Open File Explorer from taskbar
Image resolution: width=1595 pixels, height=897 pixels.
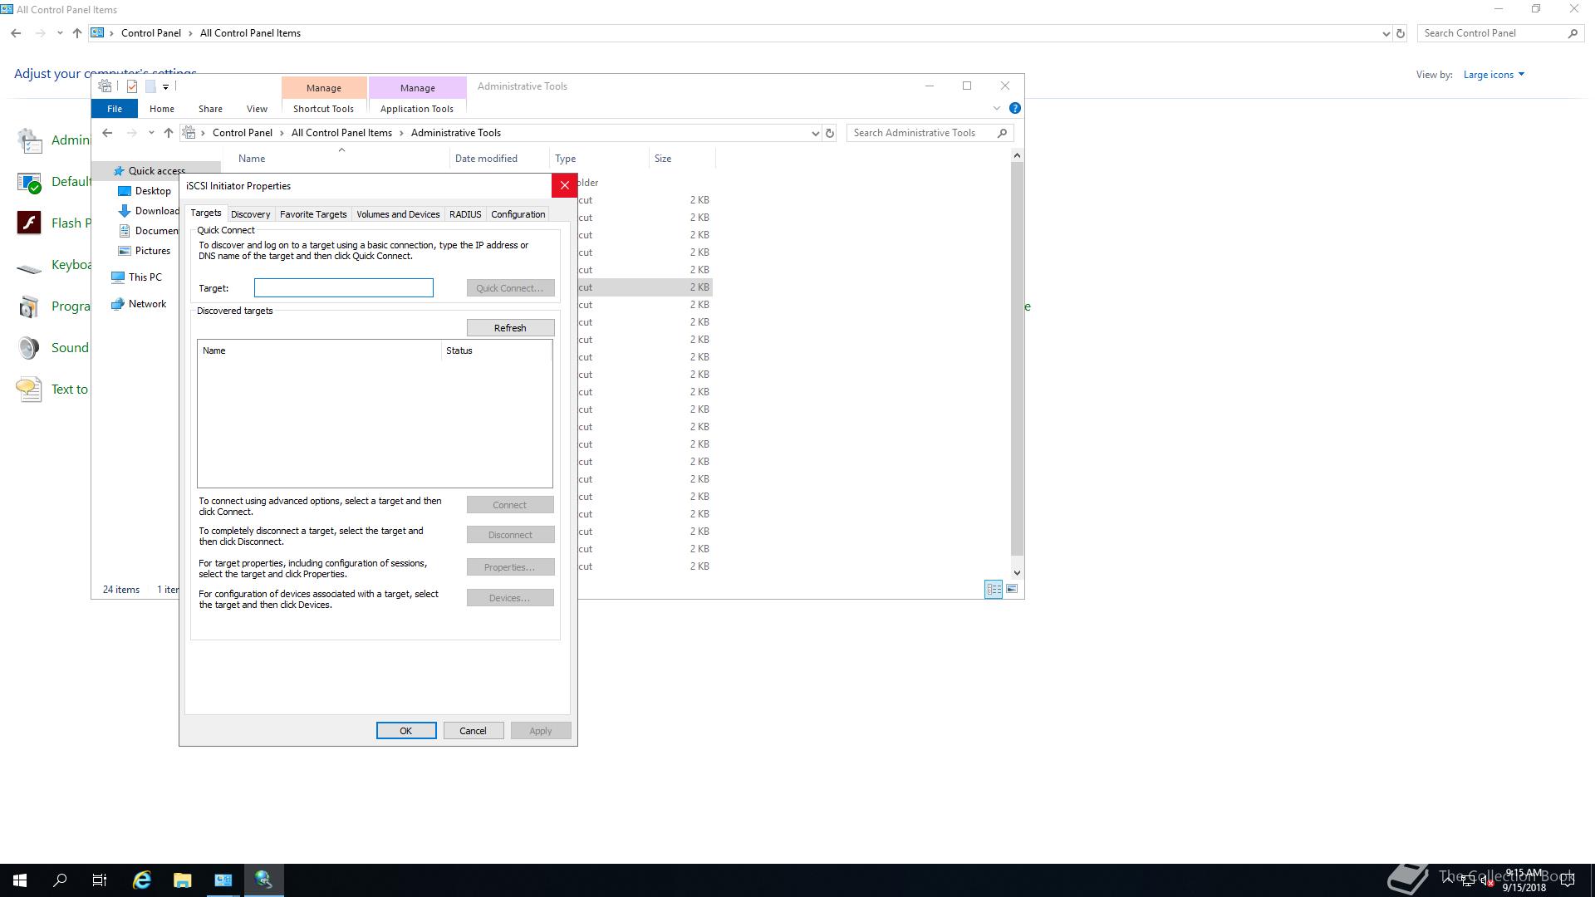click(182, 880)
